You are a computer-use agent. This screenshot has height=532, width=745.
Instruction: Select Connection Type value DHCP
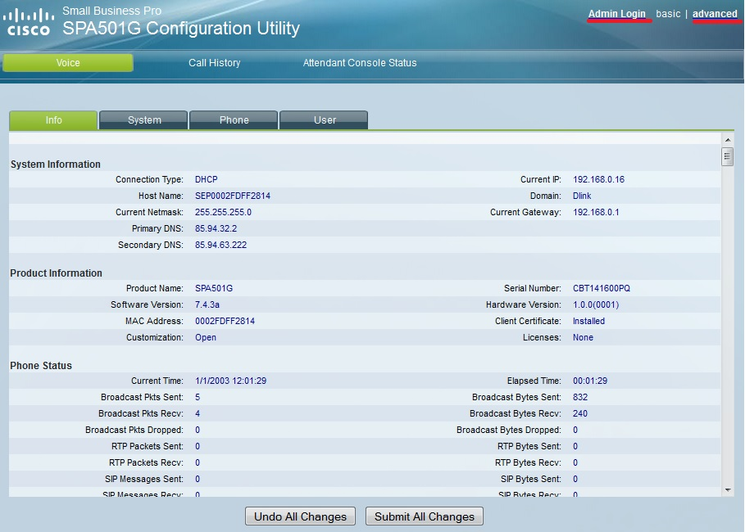[207, 179]
